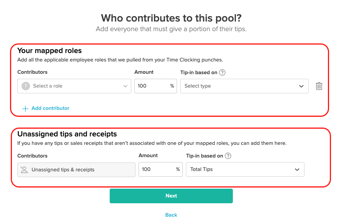Expand the chevron on Select a role
This screenshot has width=351, height=224.
click(125, 86)
